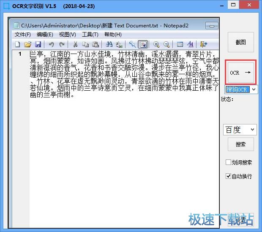Open the 视图(V) menu
This screenshot has width=262, height=232.
[67, 35]
